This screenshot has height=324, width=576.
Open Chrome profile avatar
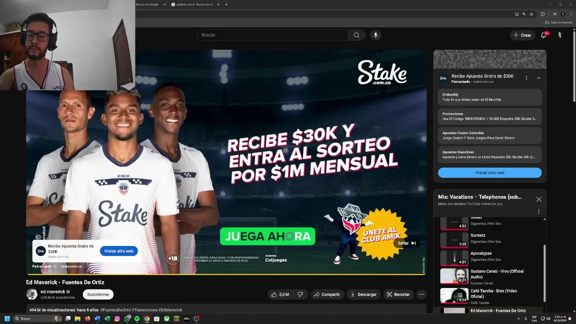[x=562, y=14]
